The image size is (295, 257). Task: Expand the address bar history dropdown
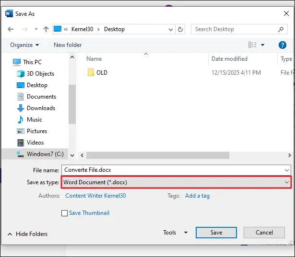(171, 30)
